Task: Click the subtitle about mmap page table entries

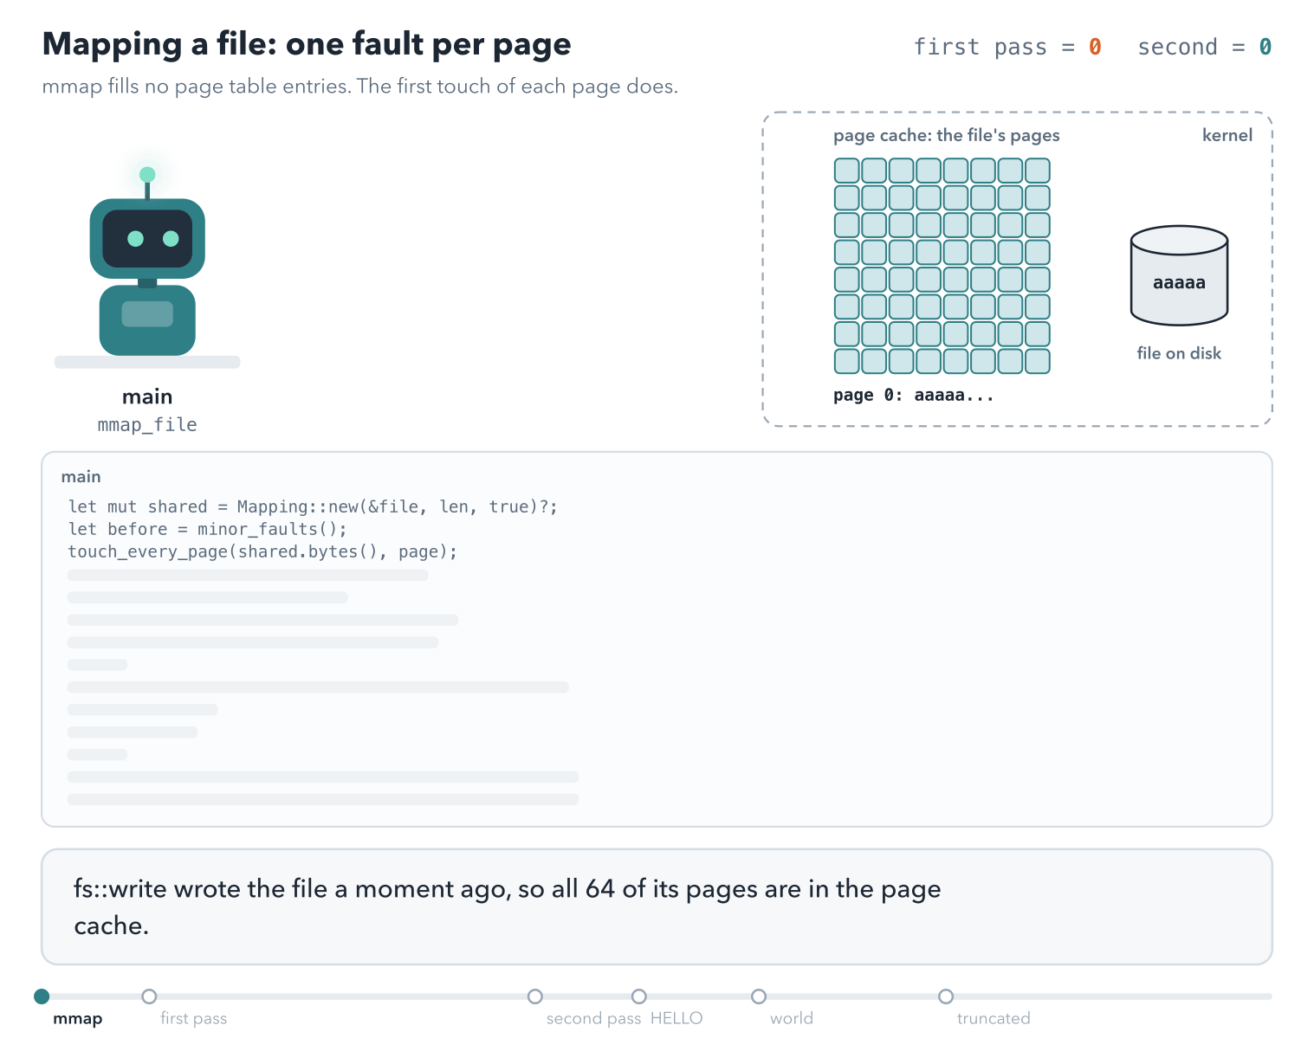Action: coord(359,87)
